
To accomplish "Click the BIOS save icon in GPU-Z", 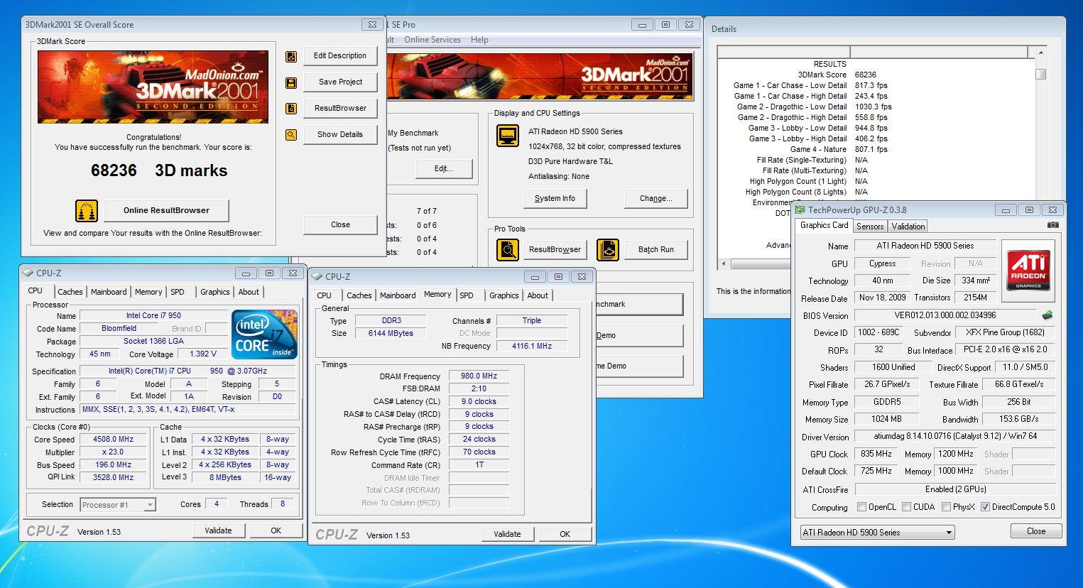I will (x=1047, y=315).
